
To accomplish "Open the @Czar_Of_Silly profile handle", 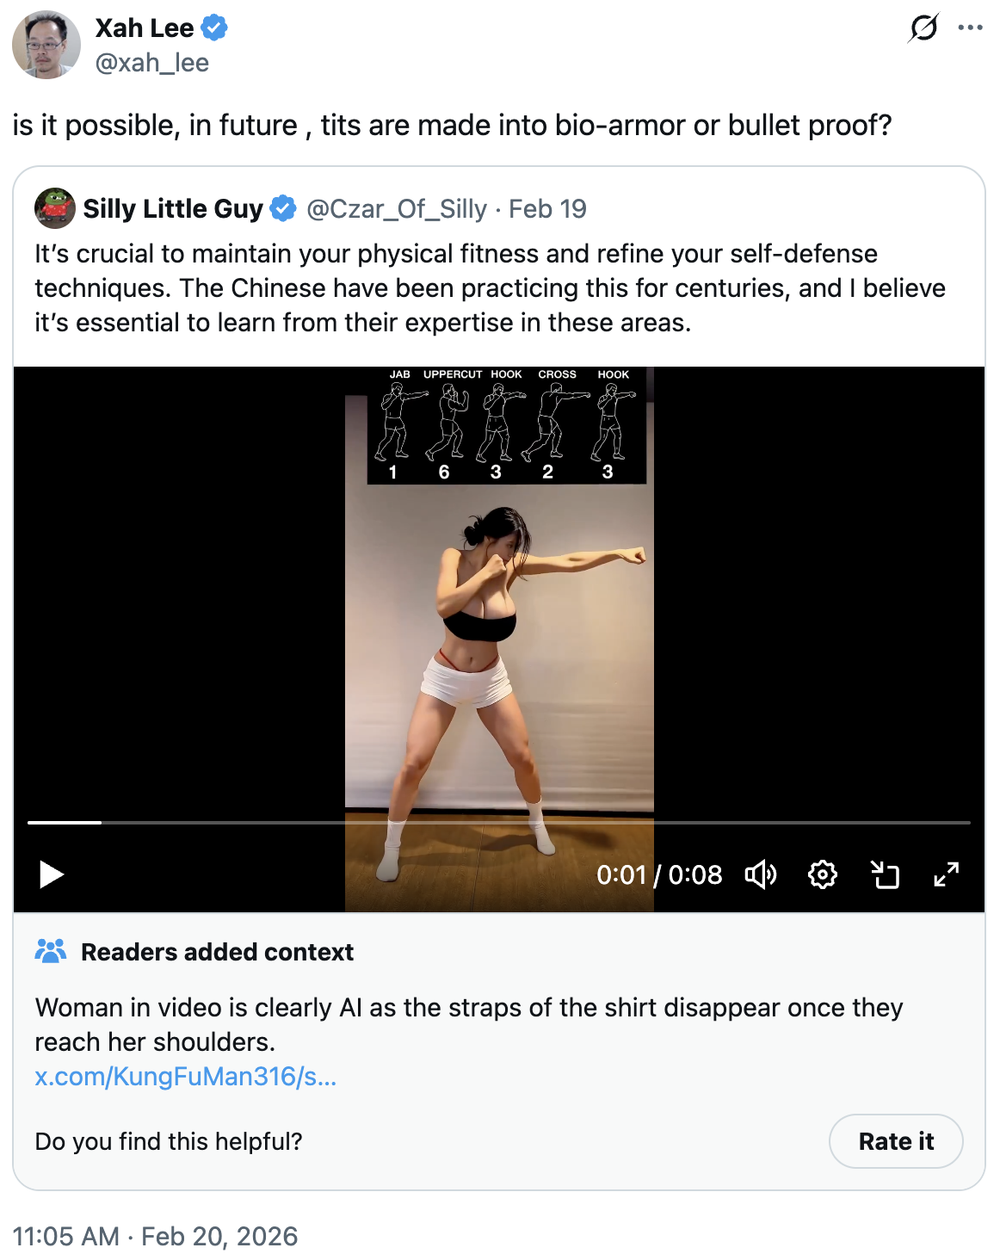I will pyautogui.click(x=397, y=209).
